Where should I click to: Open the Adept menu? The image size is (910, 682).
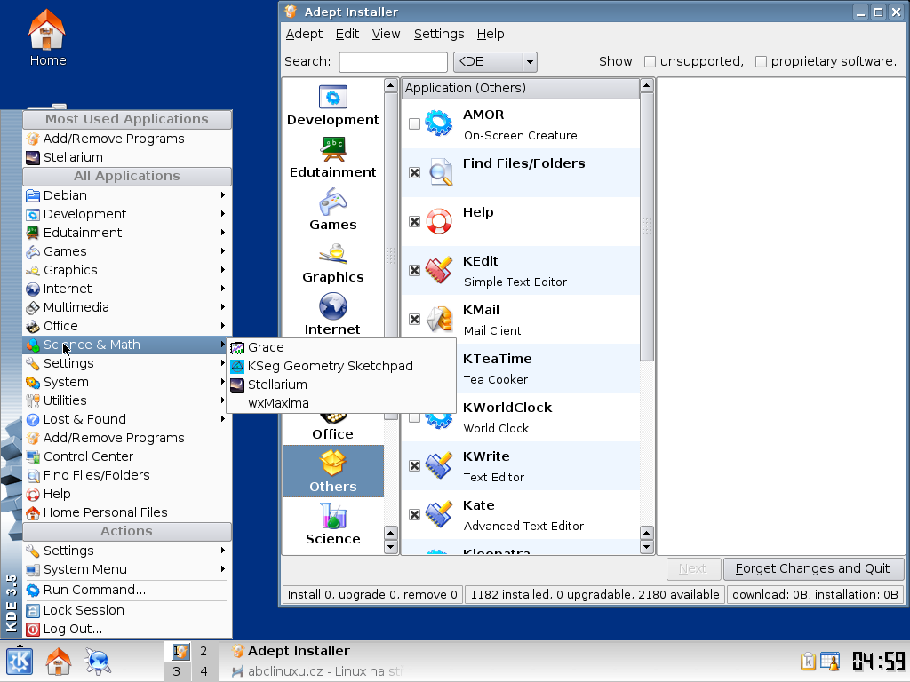coord(304,34)
